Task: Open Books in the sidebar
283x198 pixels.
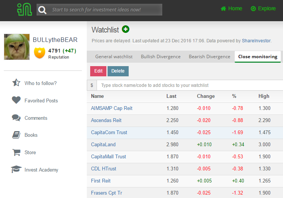Action: pyautogui.click(x=31, y=135)
